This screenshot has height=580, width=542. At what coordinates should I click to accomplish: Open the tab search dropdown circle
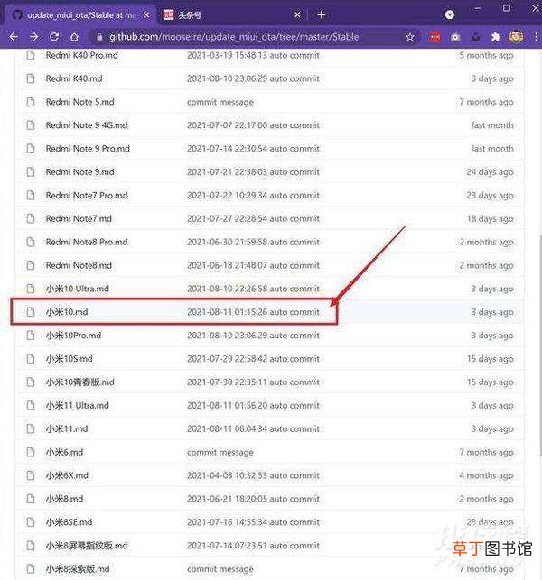pos(449,14)
